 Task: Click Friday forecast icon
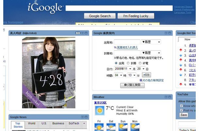coord(99,127)
